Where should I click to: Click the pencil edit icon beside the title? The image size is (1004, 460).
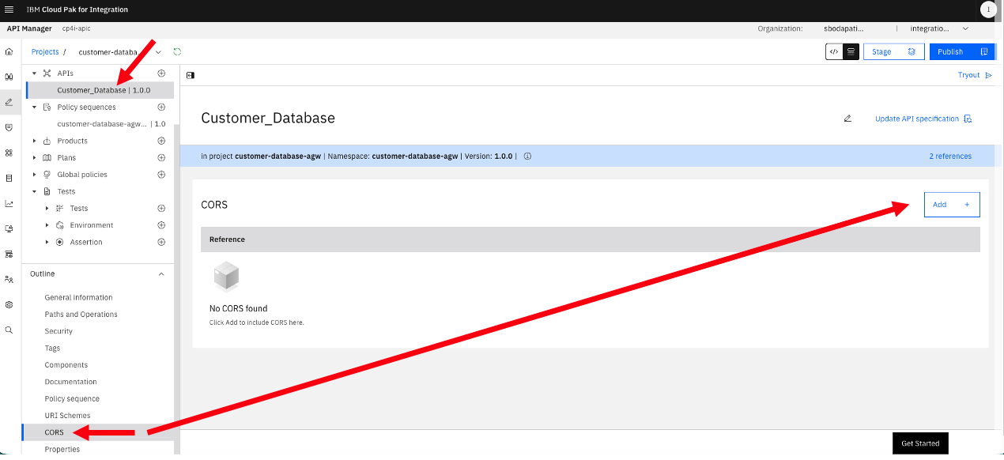tap(847, 119)
